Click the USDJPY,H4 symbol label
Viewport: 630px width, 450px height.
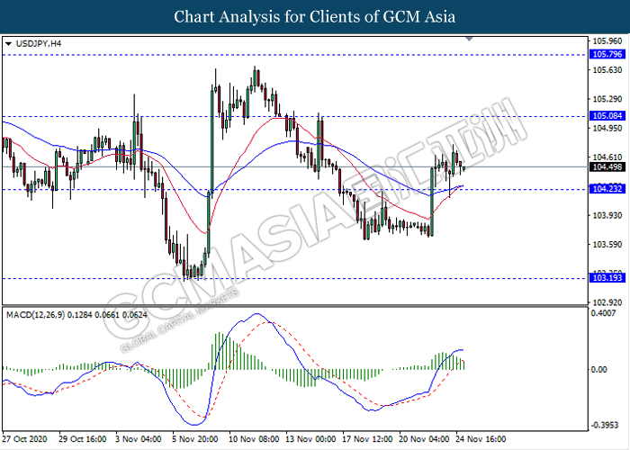tap(36, 42)
